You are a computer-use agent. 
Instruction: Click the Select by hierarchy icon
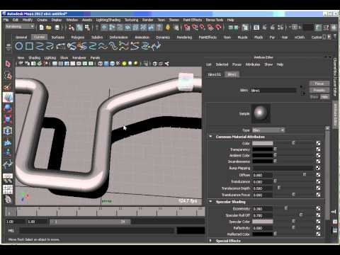tap(71, 28)
